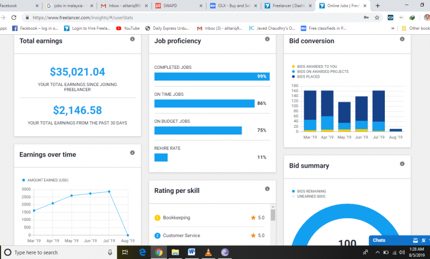This screenshot has height=259, width=430.
Task: Open Rating per skill info icon
Action: click(267, 189)
